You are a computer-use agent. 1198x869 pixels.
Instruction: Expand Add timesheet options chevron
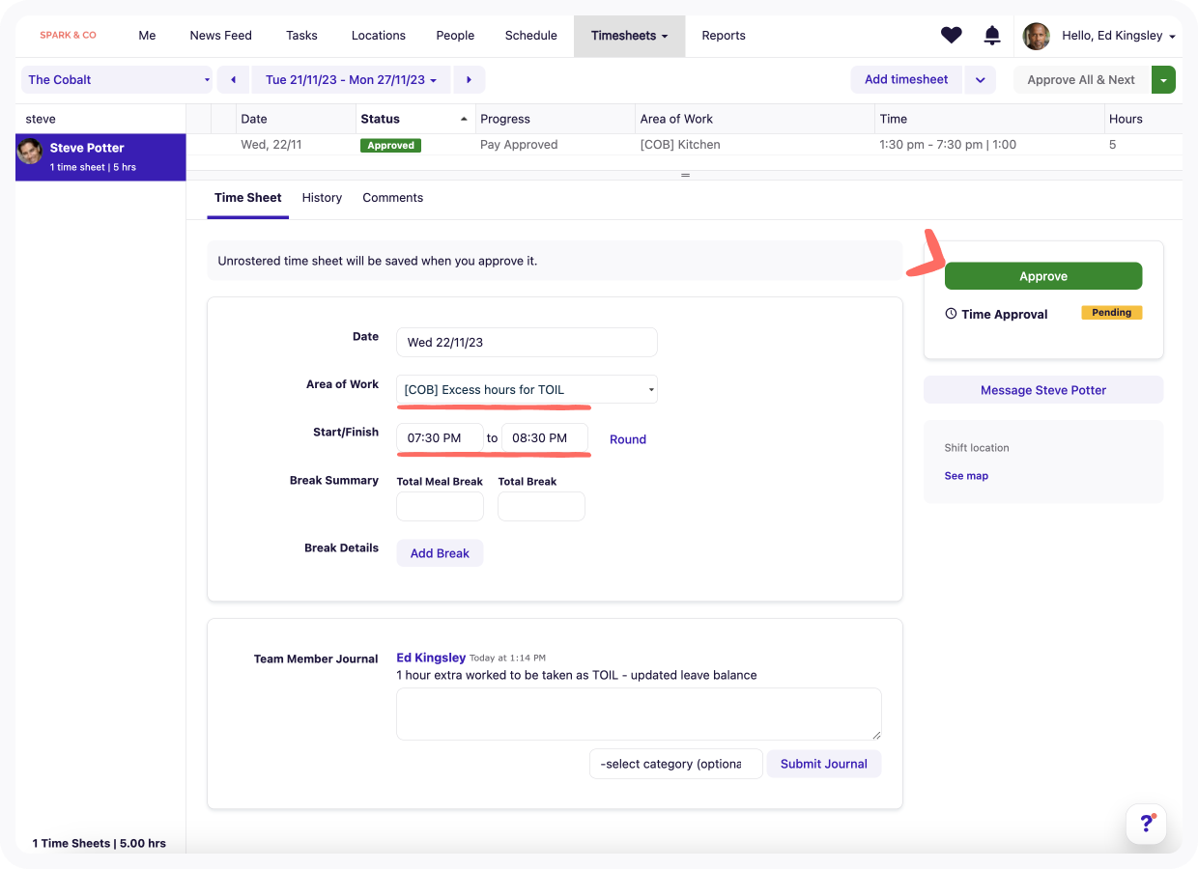980,80
